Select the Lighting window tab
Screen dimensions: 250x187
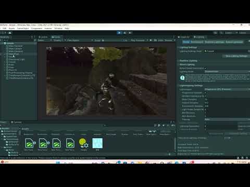coord(199,37)
